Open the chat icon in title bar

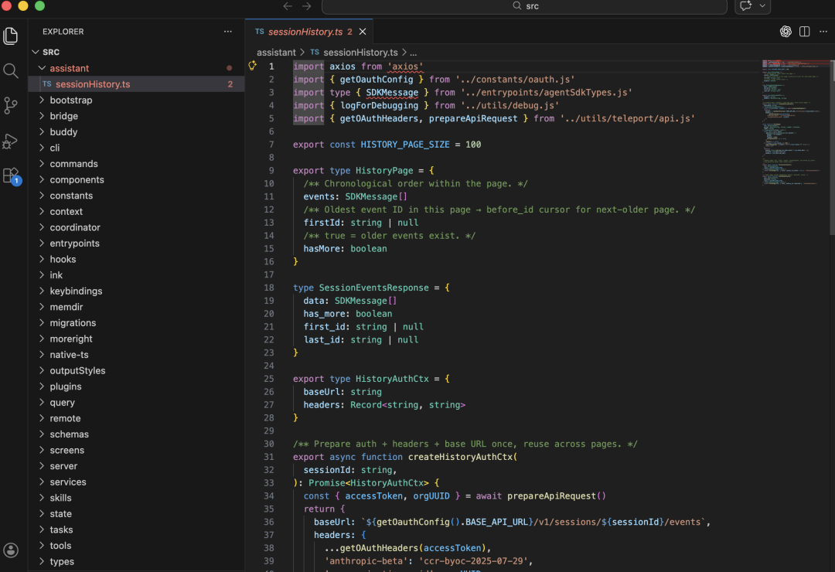(745, 6)
